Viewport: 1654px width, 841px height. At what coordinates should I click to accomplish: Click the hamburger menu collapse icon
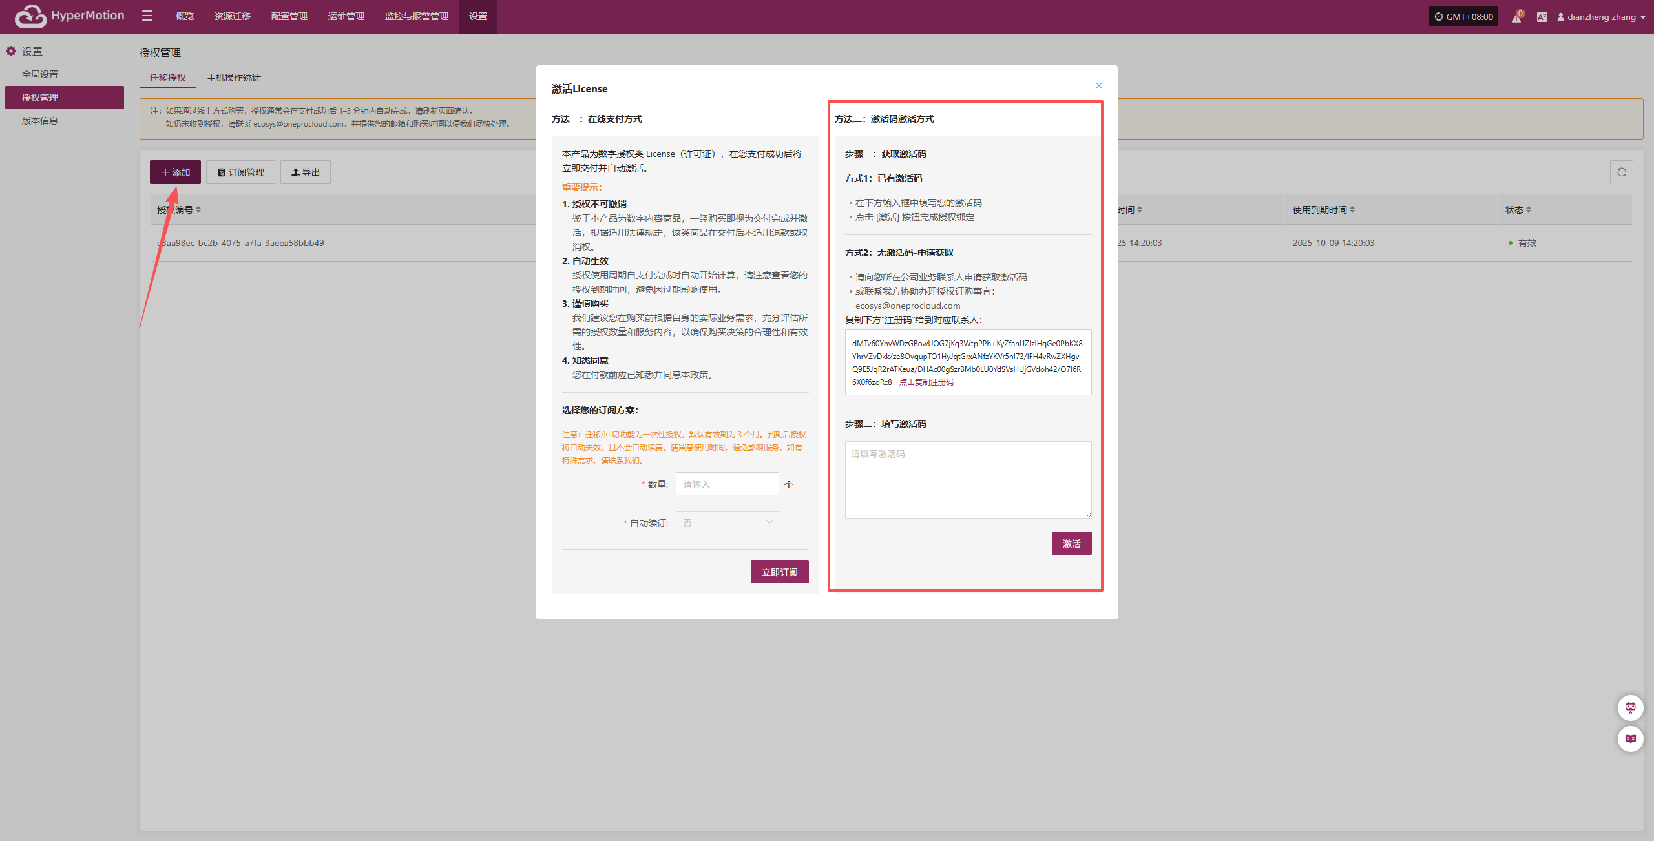point(147,16)
